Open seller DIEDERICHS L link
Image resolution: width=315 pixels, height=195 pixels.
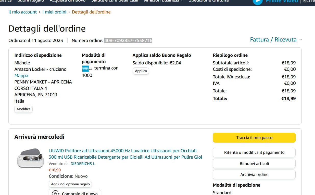[83, 164]
